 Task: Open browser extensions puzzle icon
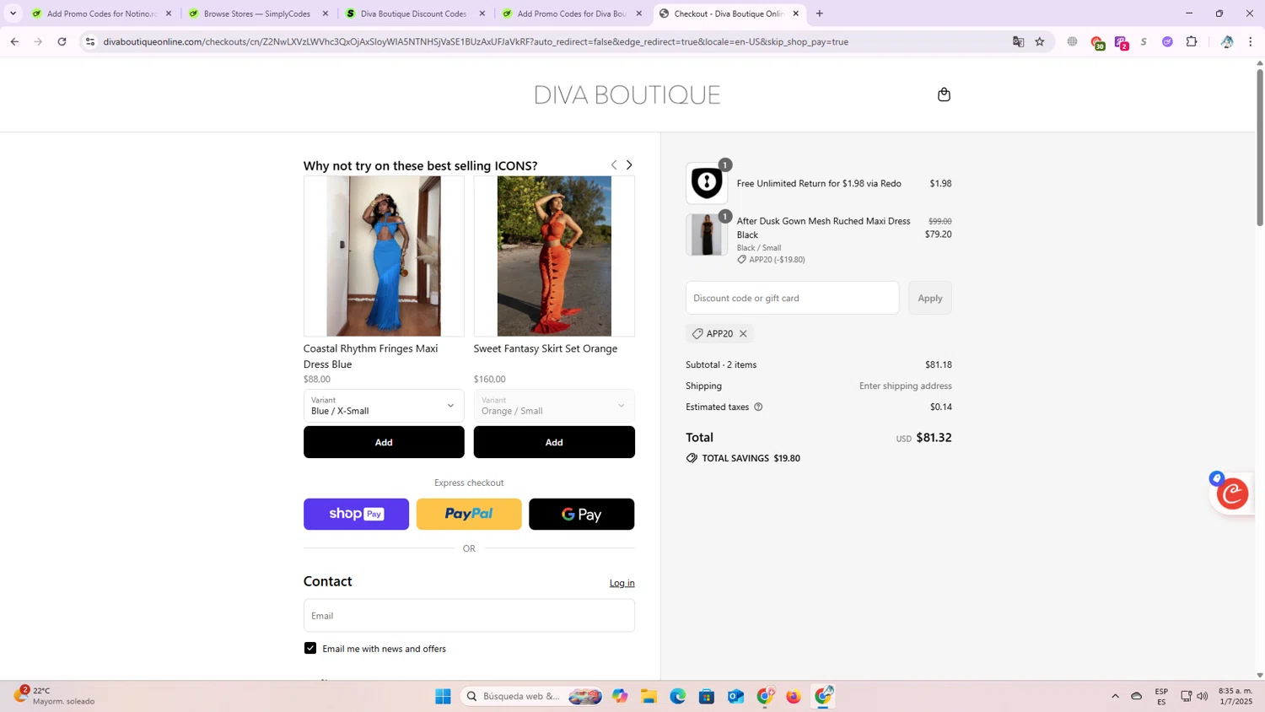pyautogui.click(x=1192, y=41)
